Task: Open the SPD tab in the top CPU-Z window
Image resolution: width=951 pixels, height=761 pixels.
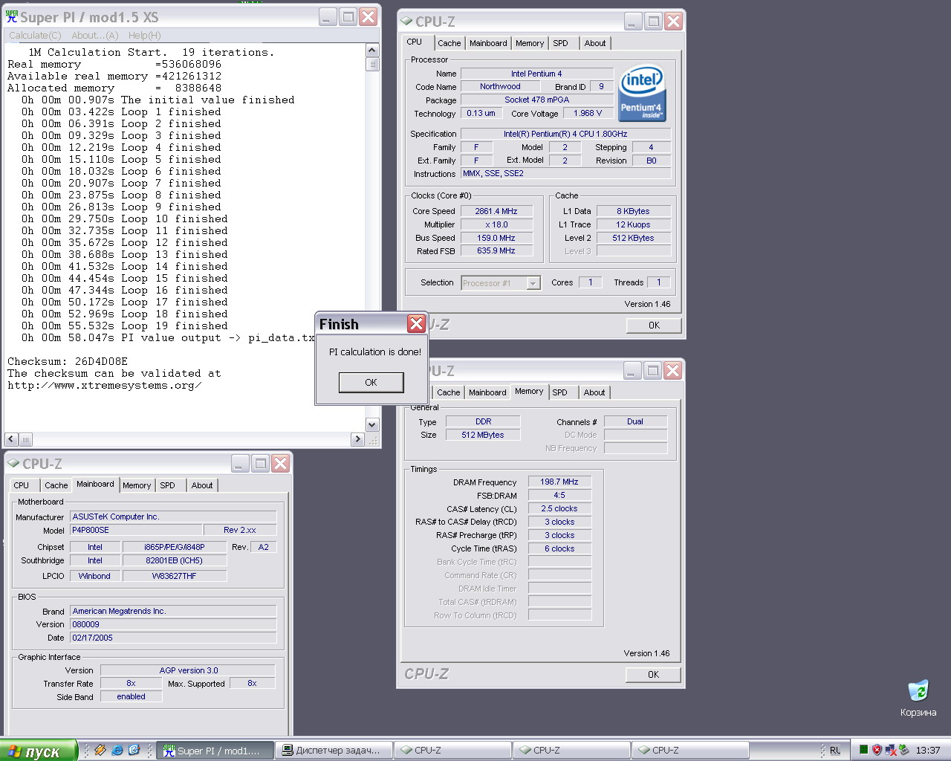Action: tap(561, 43)
